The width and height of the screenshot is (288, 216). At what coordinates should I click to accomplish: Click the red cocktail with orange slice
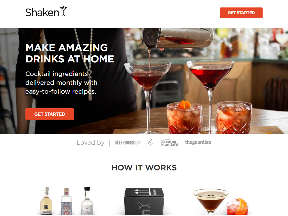tap(237, 206)
